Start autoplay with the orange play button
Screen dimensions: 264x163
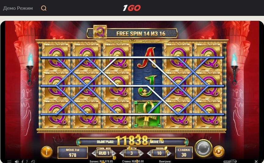point(219,151)
